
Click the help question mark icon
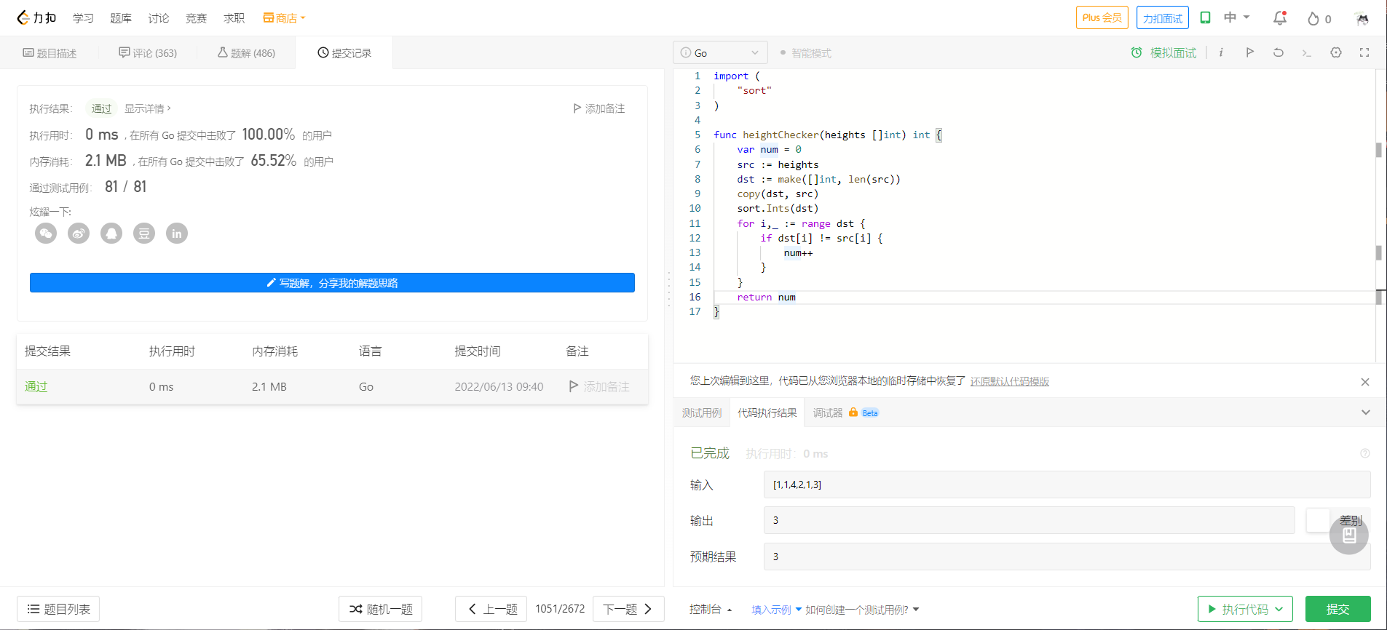(x=1365, y=453)
